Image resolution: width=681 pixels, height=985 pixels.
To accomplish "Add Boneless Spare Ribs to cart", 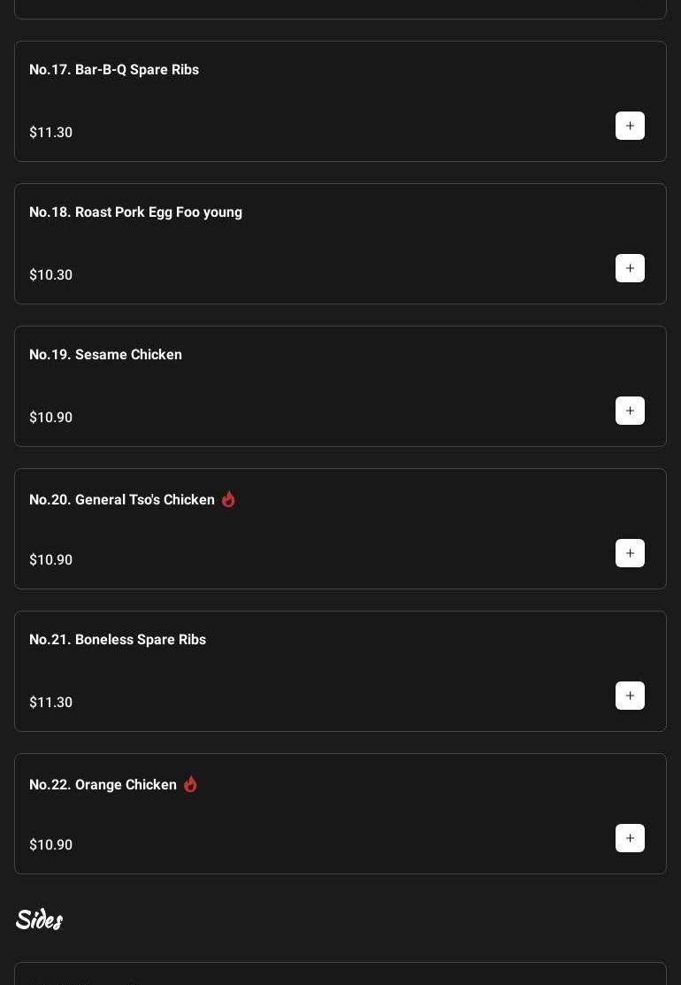I will pos(630,696).
